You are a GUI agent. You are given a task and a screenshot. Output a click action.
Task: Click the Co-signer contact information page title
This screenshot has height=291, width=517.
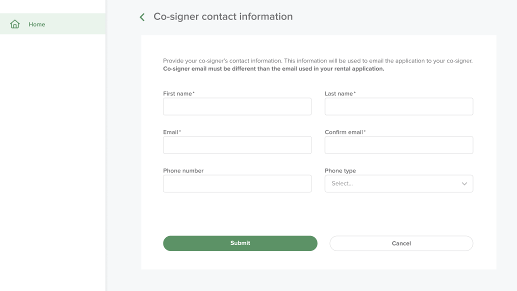tap(223, 16)
